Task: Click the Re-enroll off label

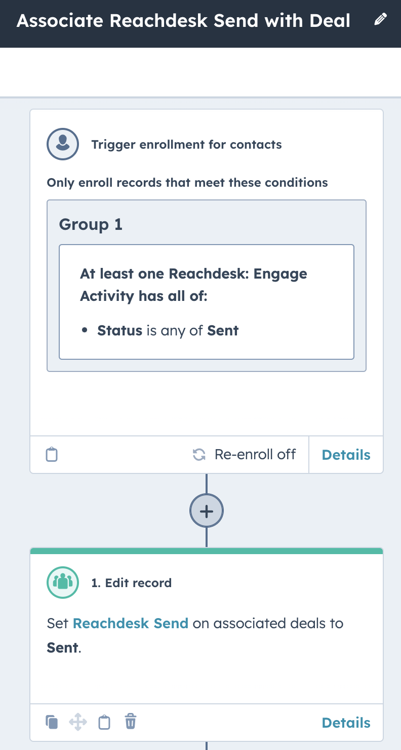Action: (255, 454)
